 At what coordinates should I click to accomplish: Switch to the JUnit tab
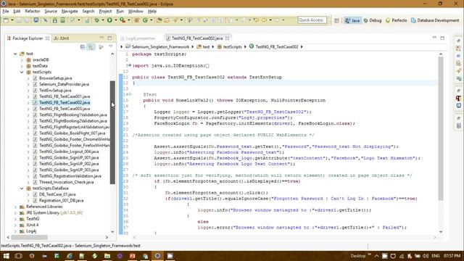62,38
